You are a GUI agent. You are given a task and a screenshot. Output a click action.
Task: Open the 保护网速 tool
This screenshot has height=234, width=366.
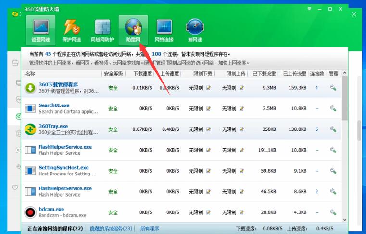[x=72, y=30]
